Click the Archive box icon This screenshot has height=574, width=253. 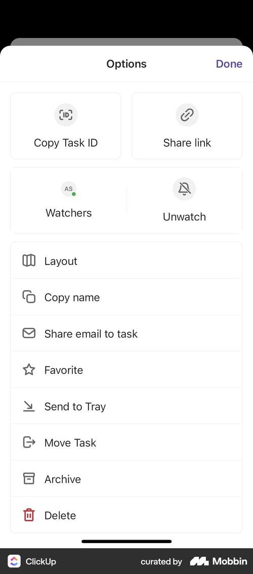tap(29, 478)
